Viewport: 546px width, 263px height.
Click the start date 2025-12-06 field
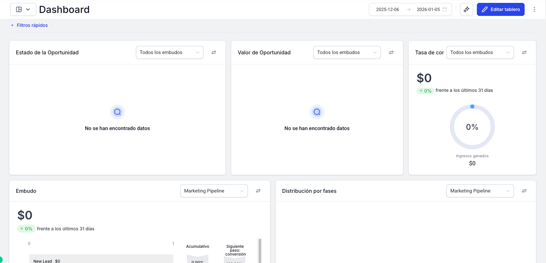point(387,9)
